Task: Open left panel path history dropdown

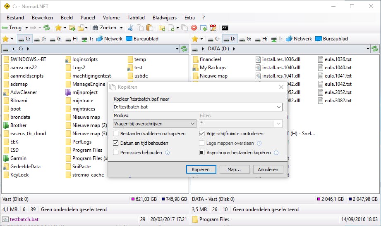Action: coord(177,49)
